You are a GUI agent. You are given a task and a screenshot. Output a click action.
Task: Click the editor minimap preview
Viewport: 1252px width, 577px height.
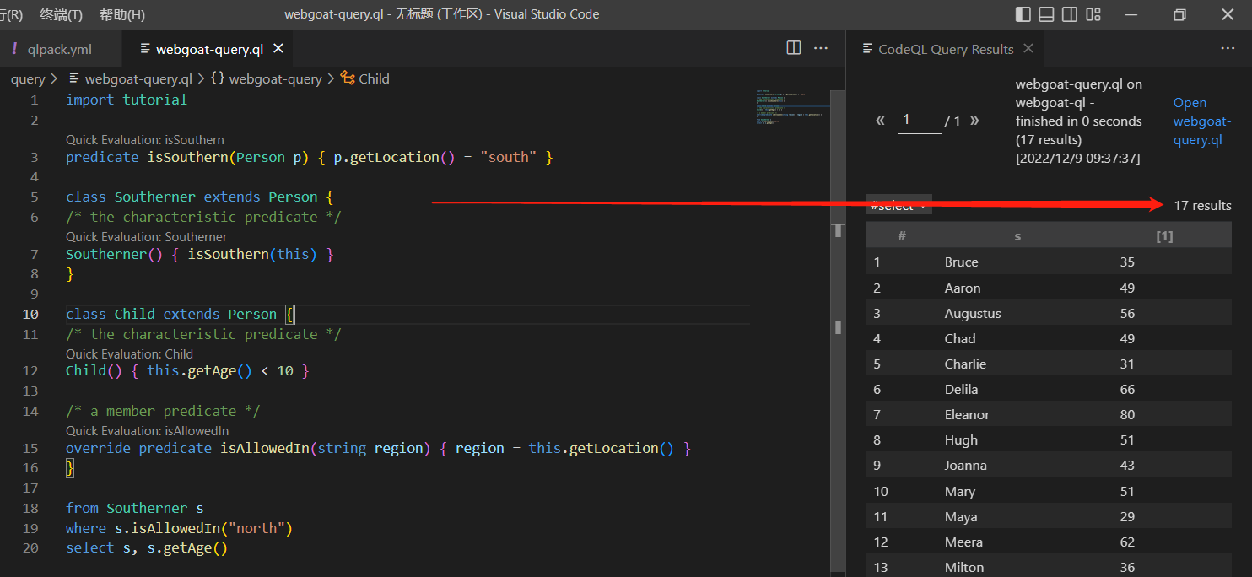coord(792,106)
